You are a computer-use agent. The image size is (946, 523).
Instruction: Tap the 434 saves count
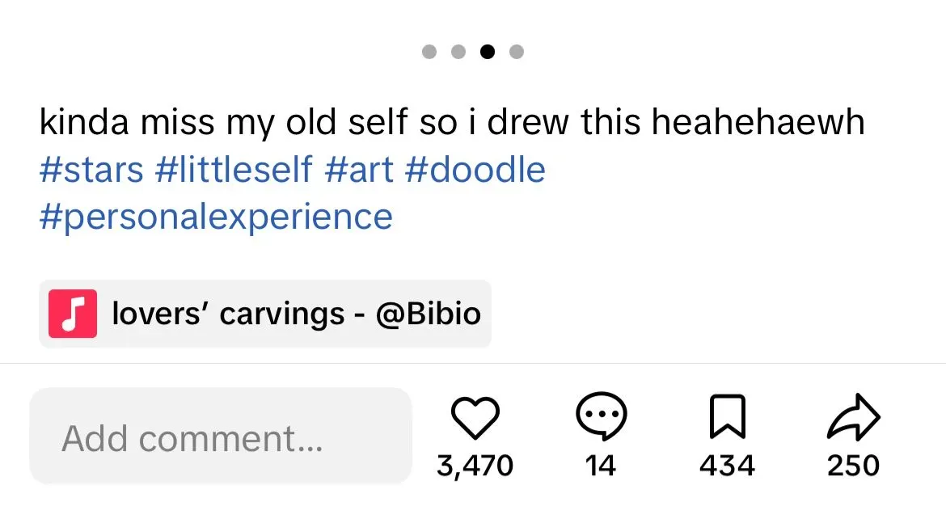click(727, 466)
